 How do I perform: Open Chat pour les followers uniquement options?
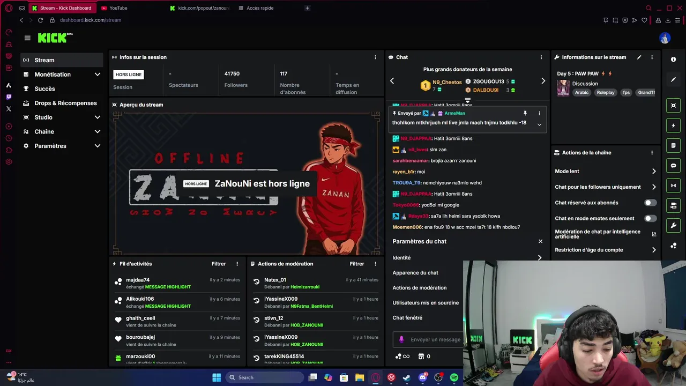coord(654,187)
